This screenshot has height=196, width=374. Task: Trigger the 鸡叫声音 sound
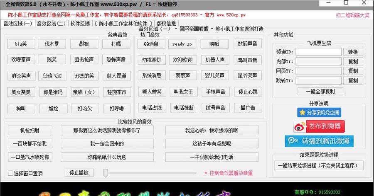[248, 60]
